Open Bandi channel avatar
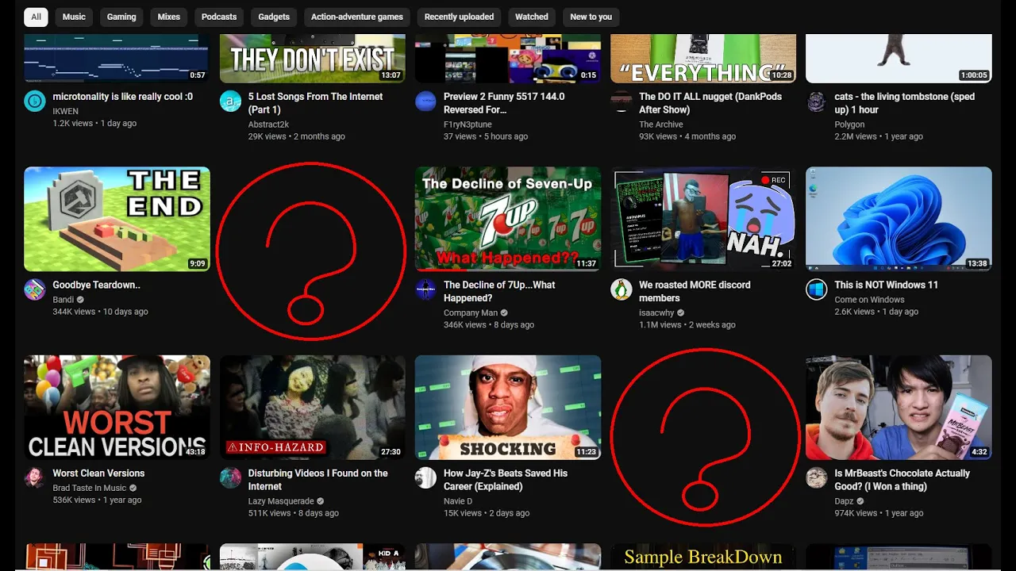The height and width of the screenshot is (571, 1016). pos(34,289)
